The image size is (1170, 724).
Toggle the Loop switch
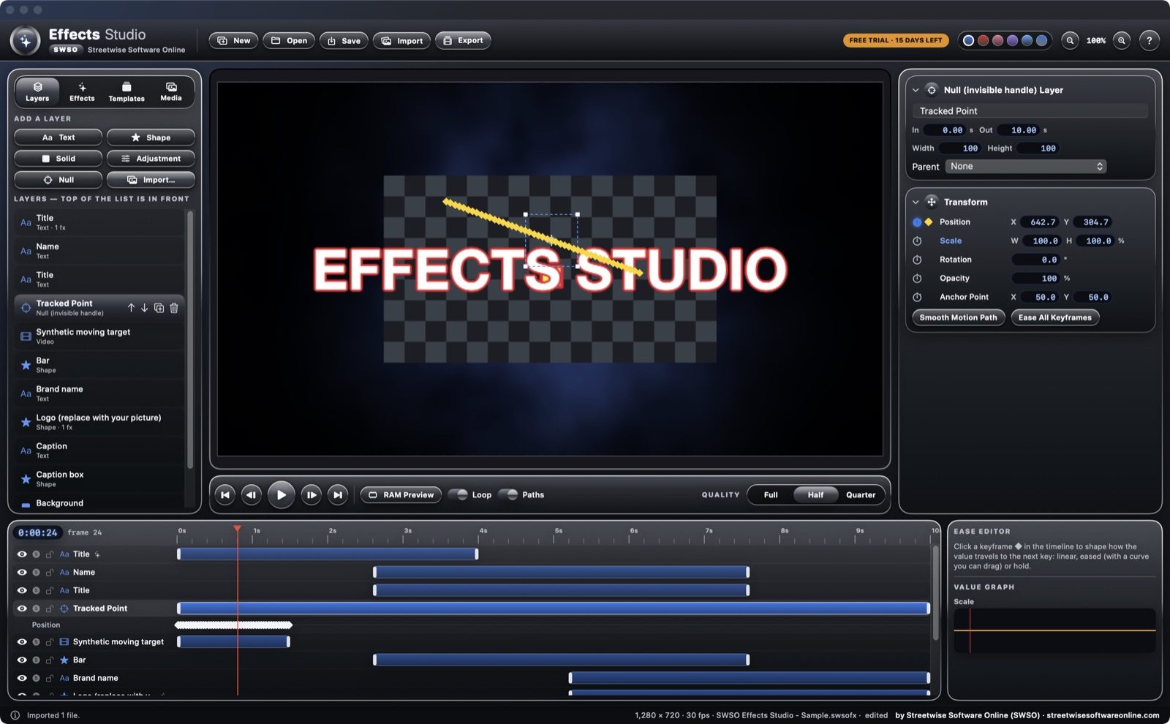coord(458,495)
